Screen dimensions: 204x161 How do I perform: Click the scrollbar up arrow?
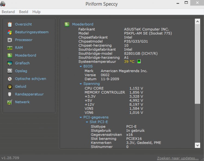[x=197, y=21]
